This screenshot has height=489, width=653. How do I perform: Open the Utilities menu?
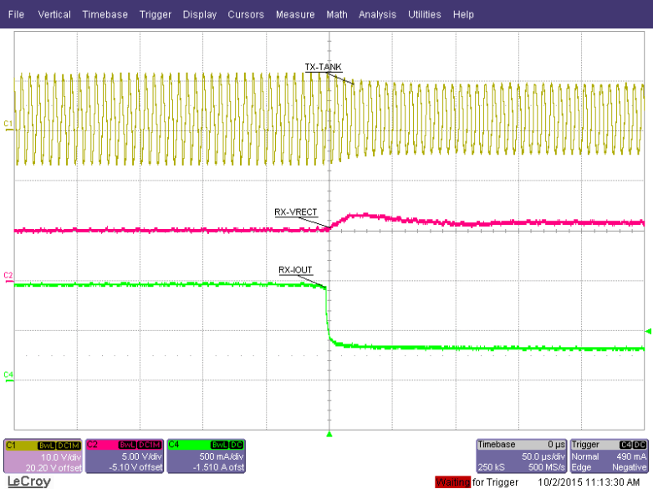pos(425,14)
